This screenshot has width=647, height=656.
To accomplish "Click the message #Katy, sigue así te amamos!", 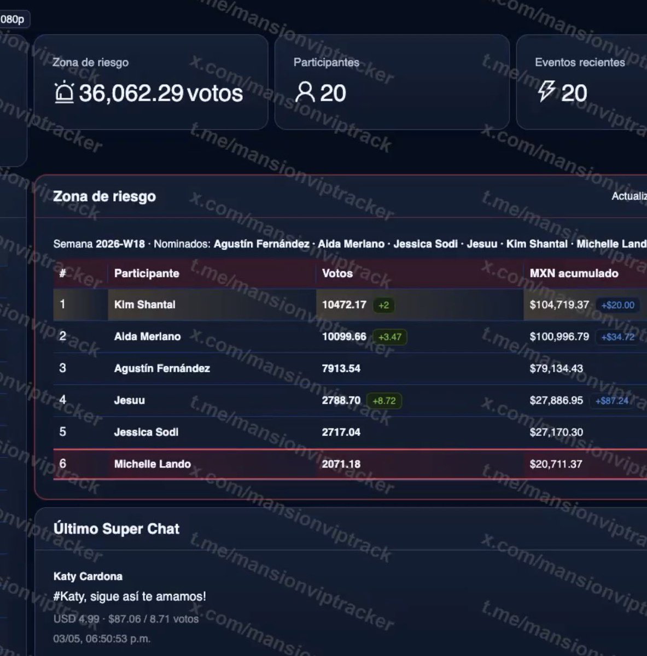I will (130, 596).
